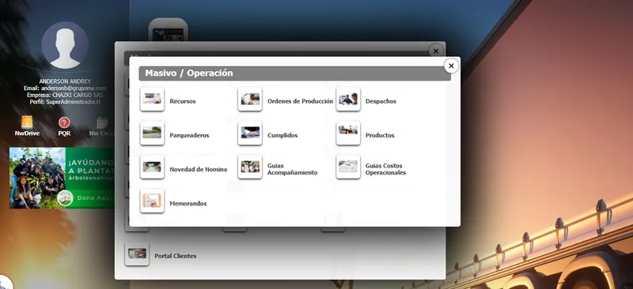
Task: Click the PQR label text
Action: coord(64,133)
